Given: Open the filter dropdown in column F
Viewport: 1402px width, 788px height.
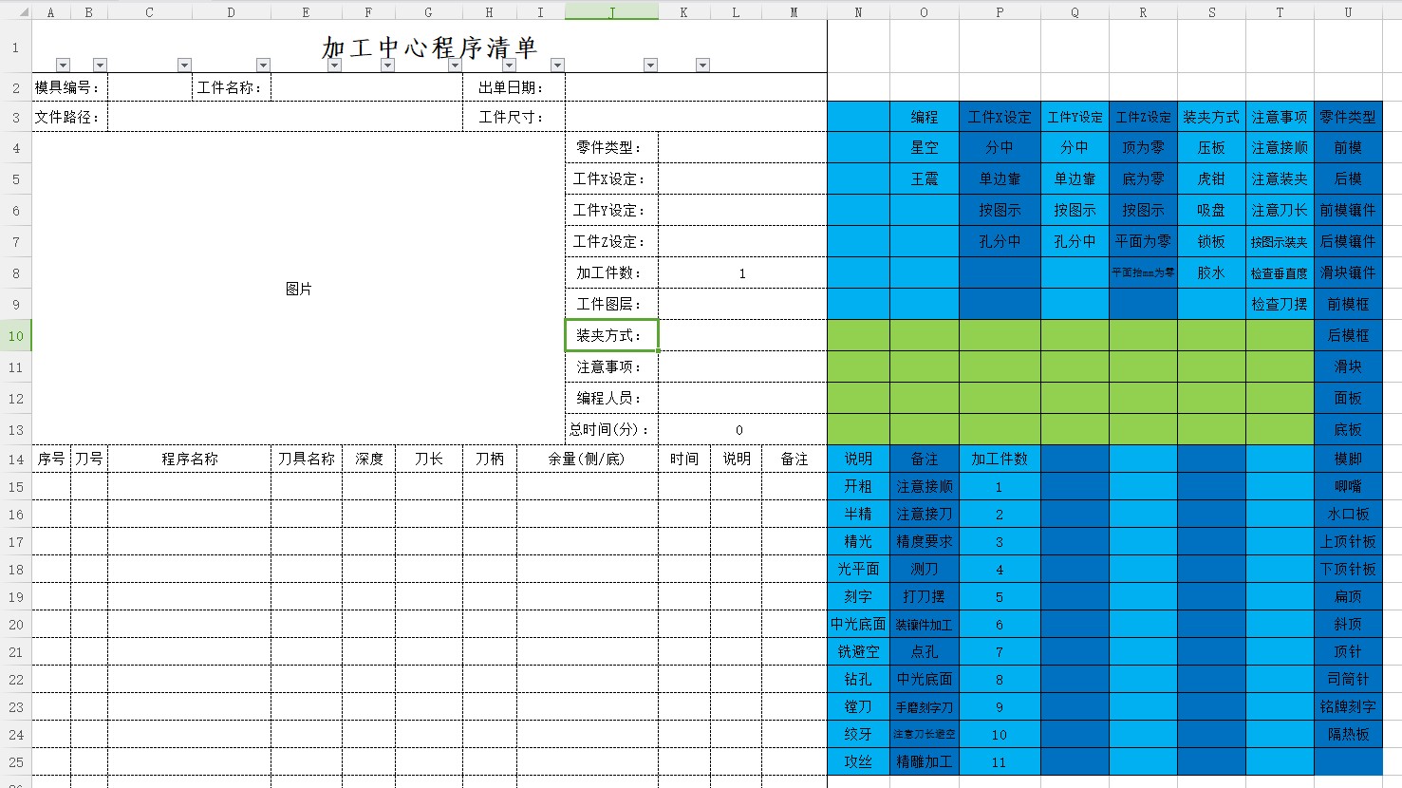Looking at the screenshot, I should pos(387,66).
